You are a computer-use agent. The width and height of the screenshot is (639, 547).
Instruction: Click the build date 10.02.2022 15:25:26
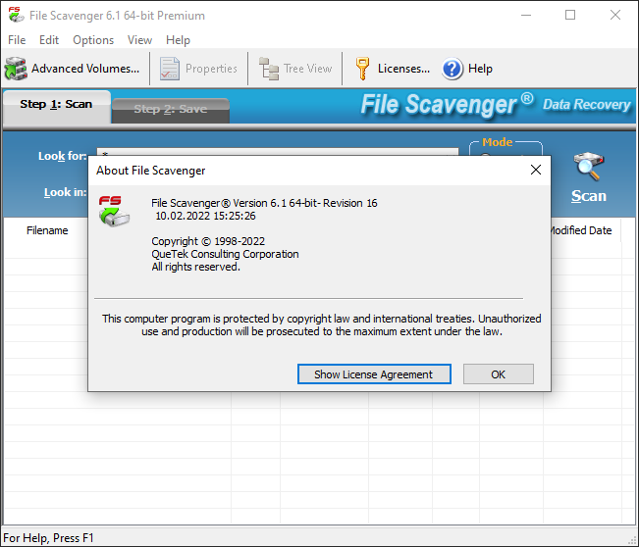(x=205, y=216)
